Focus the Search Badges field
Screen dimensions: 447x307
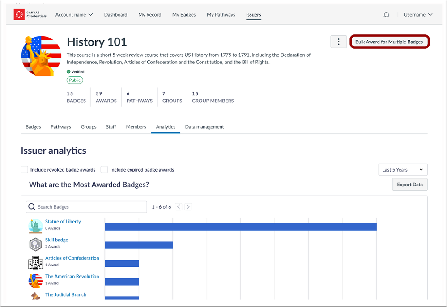click(x=86, y=207)
